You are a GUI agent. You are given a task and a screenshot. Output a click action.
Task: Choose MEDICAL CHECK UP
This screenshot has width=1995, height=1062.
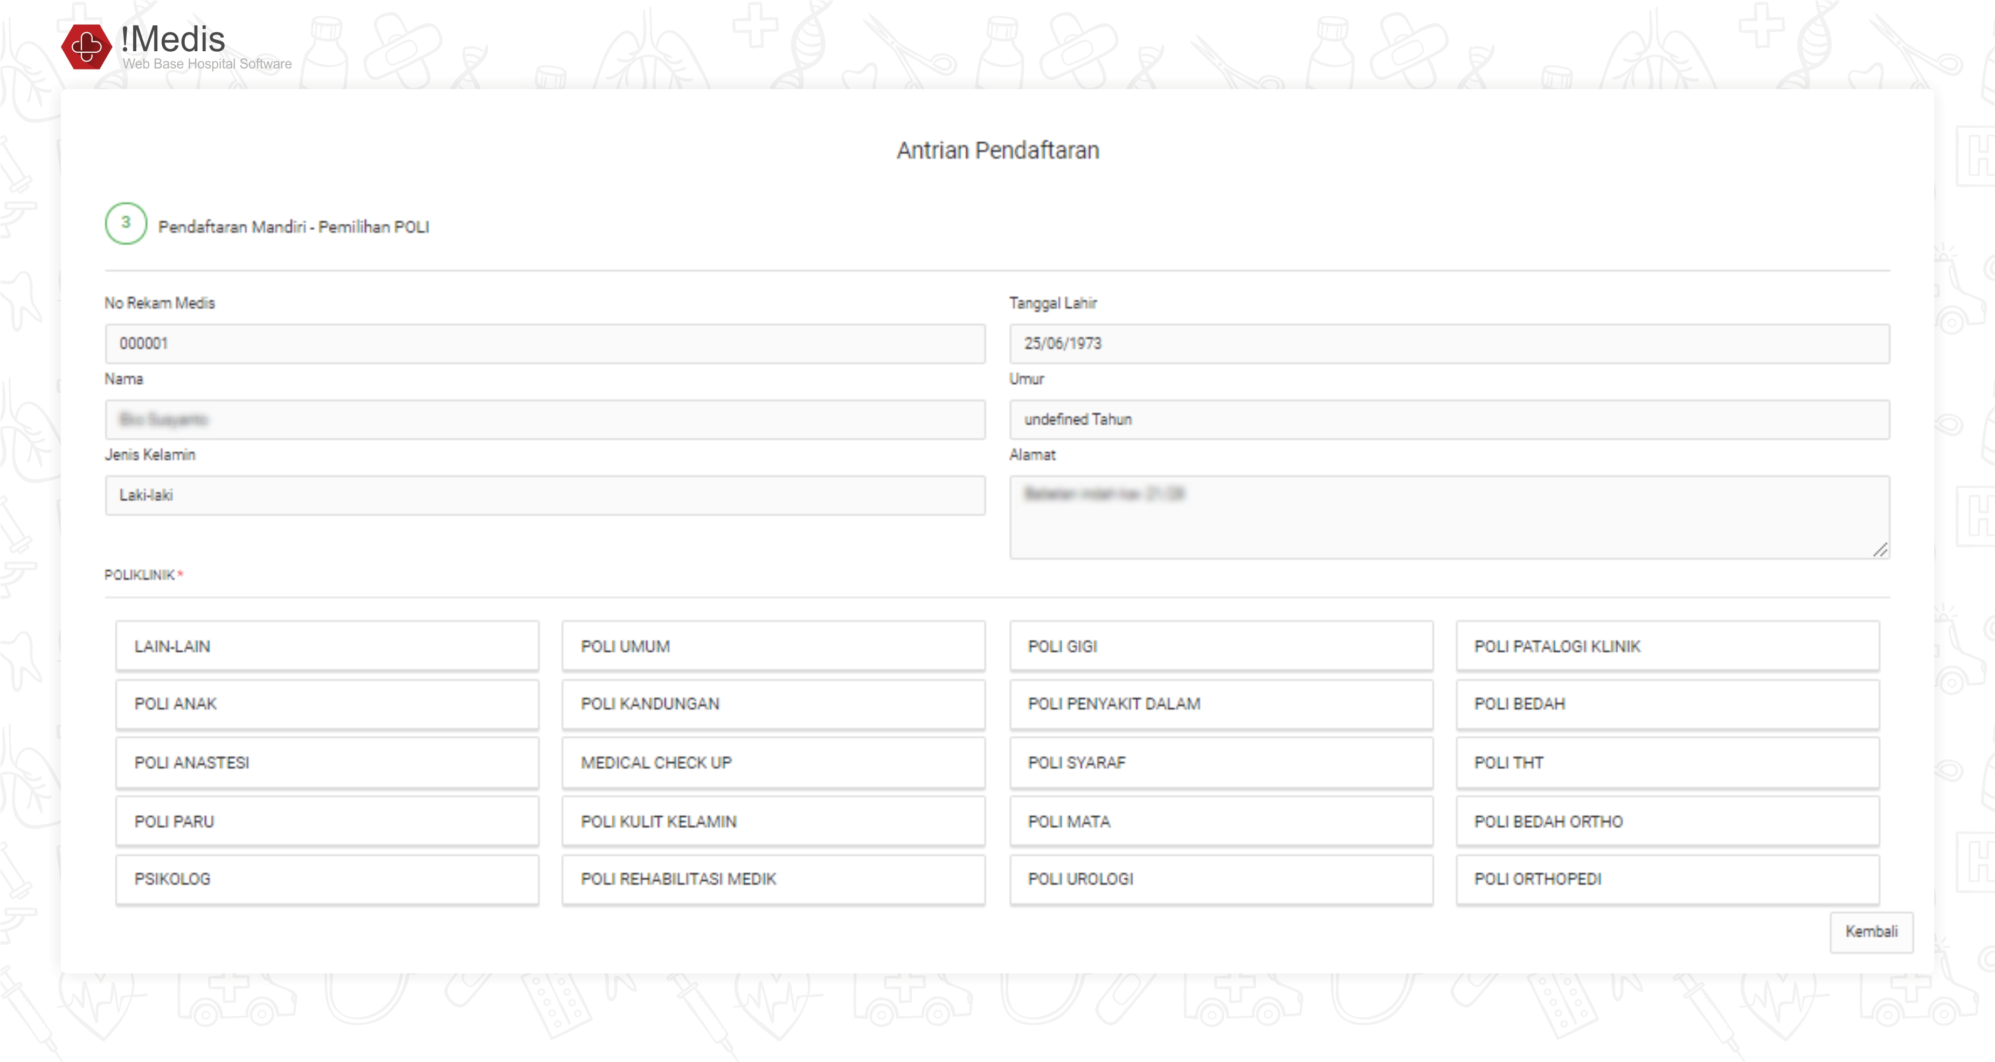(773, 762)
